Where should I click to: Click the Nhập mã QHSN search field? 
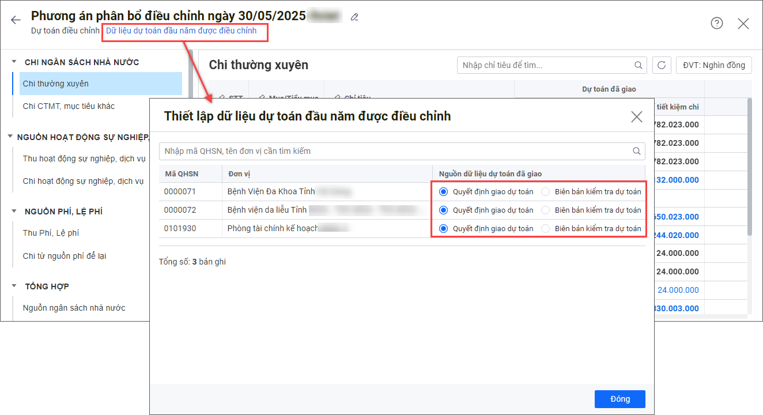pos(395,151)
